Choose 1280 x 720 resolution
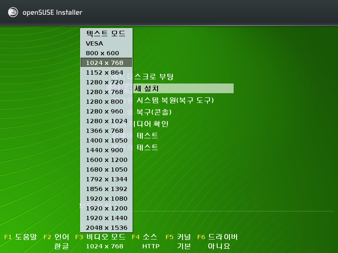Screen dimensions: 338x253 click(106, 82)
